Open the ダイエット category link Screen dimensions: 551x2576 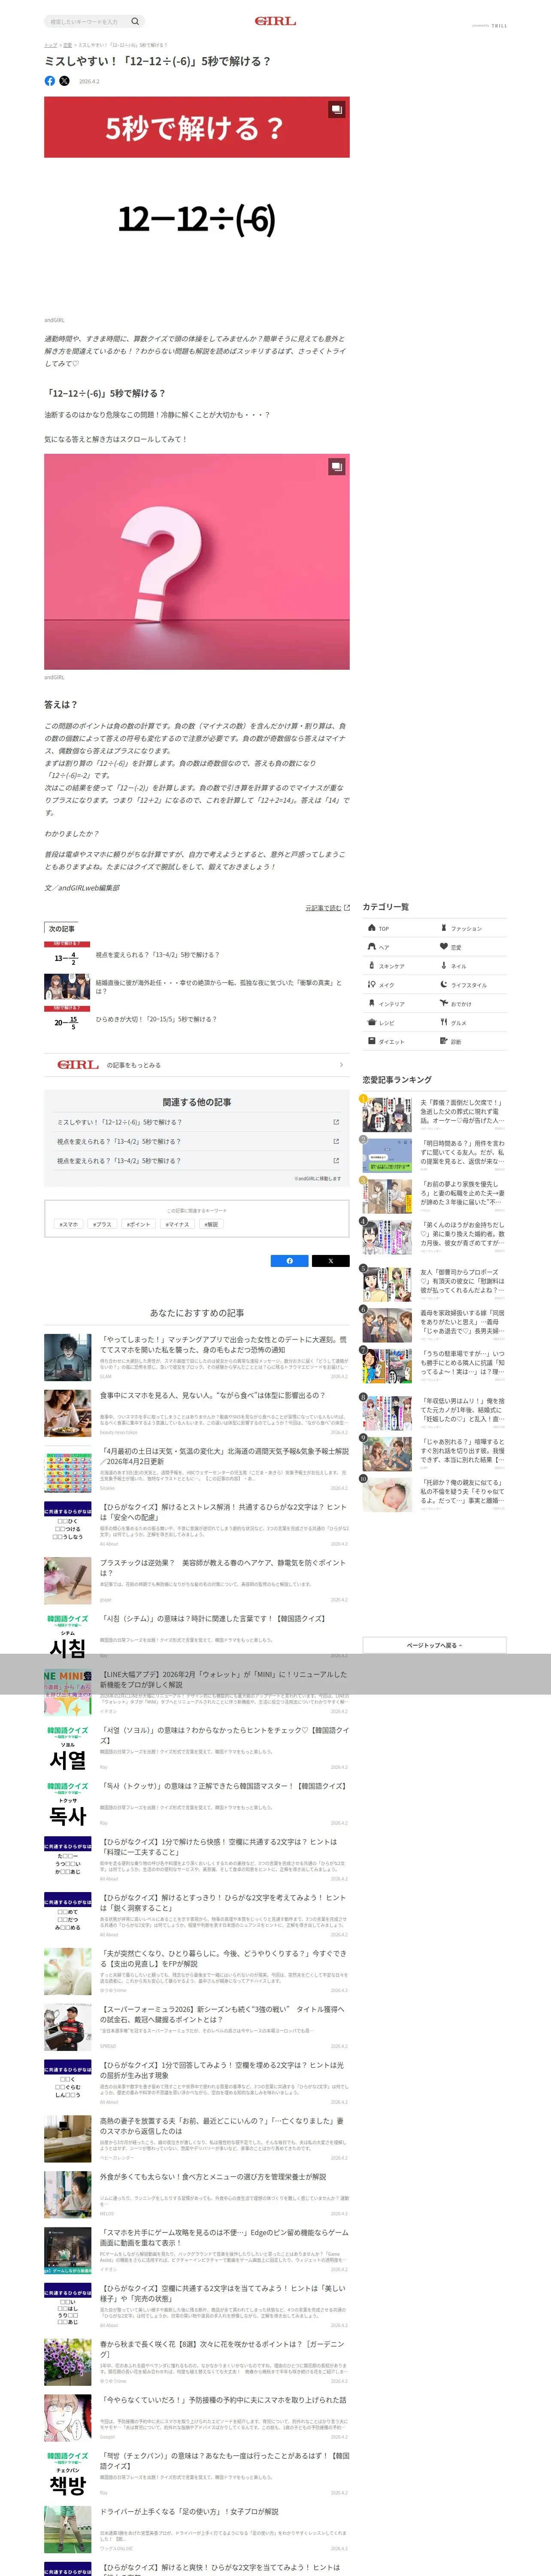(x=392, y=1042)
